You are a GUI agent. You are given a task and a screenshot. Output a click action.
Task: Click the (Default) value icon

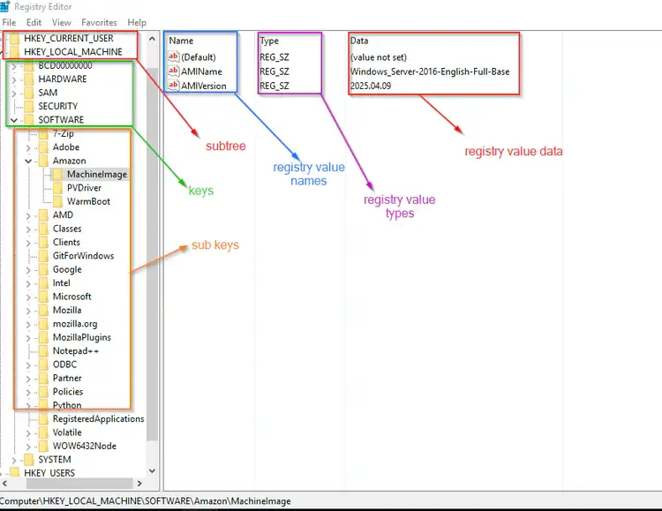[x=174, y=56]
